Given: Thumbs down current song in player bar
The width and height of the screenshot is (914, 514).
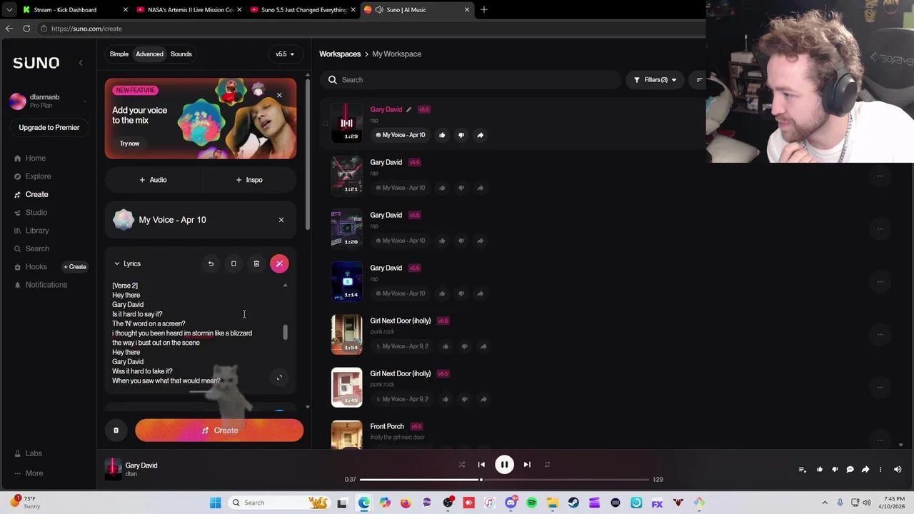Looking at the screenshot, I should [x=835, y=469].
